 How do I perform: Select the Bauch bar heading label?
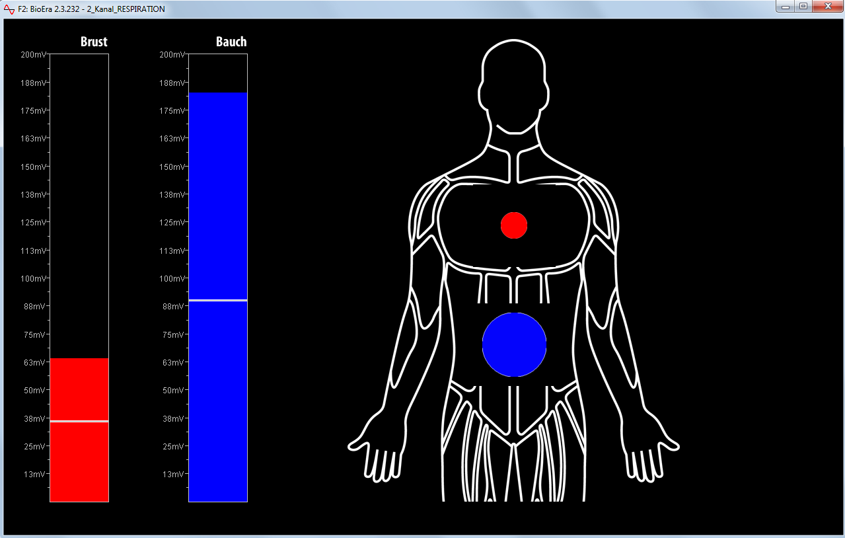[x=231, y=42]
